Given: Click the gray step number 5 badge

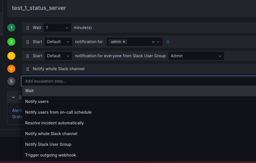Looking at the screenshot, I should coord(11,81).
